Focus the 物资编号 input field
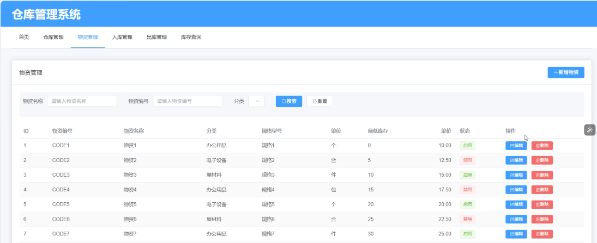Image resolution: width=597 pixels, height=243 pixels. [188, 101]
